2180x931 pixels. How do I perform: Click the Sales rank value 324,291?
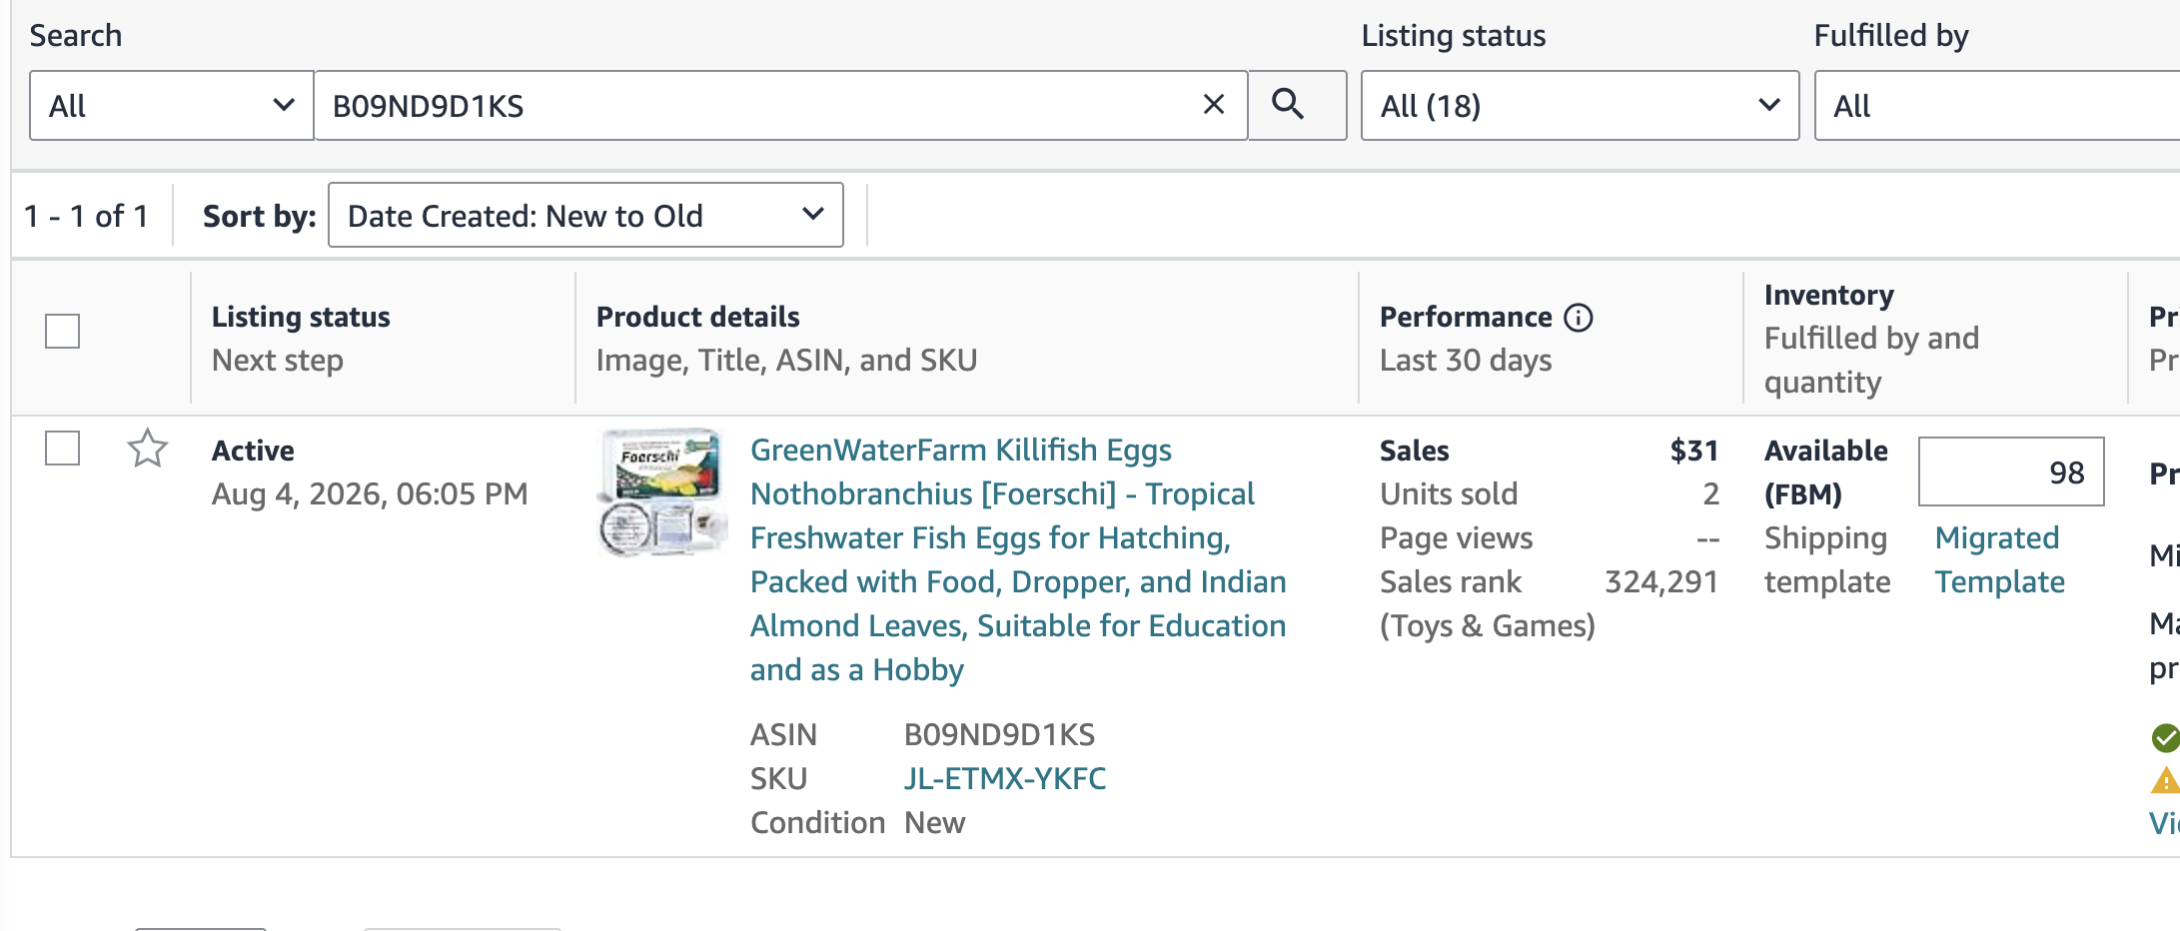pyautogui.click(x=1661, y=582)
